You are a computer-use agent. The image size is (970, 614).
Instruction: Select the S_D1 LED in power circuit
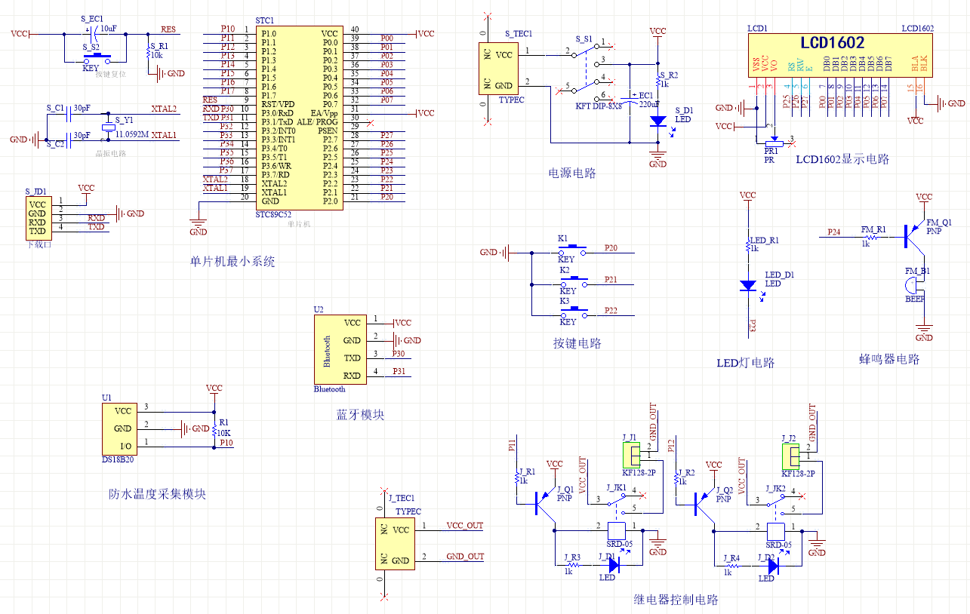(657, 120)
